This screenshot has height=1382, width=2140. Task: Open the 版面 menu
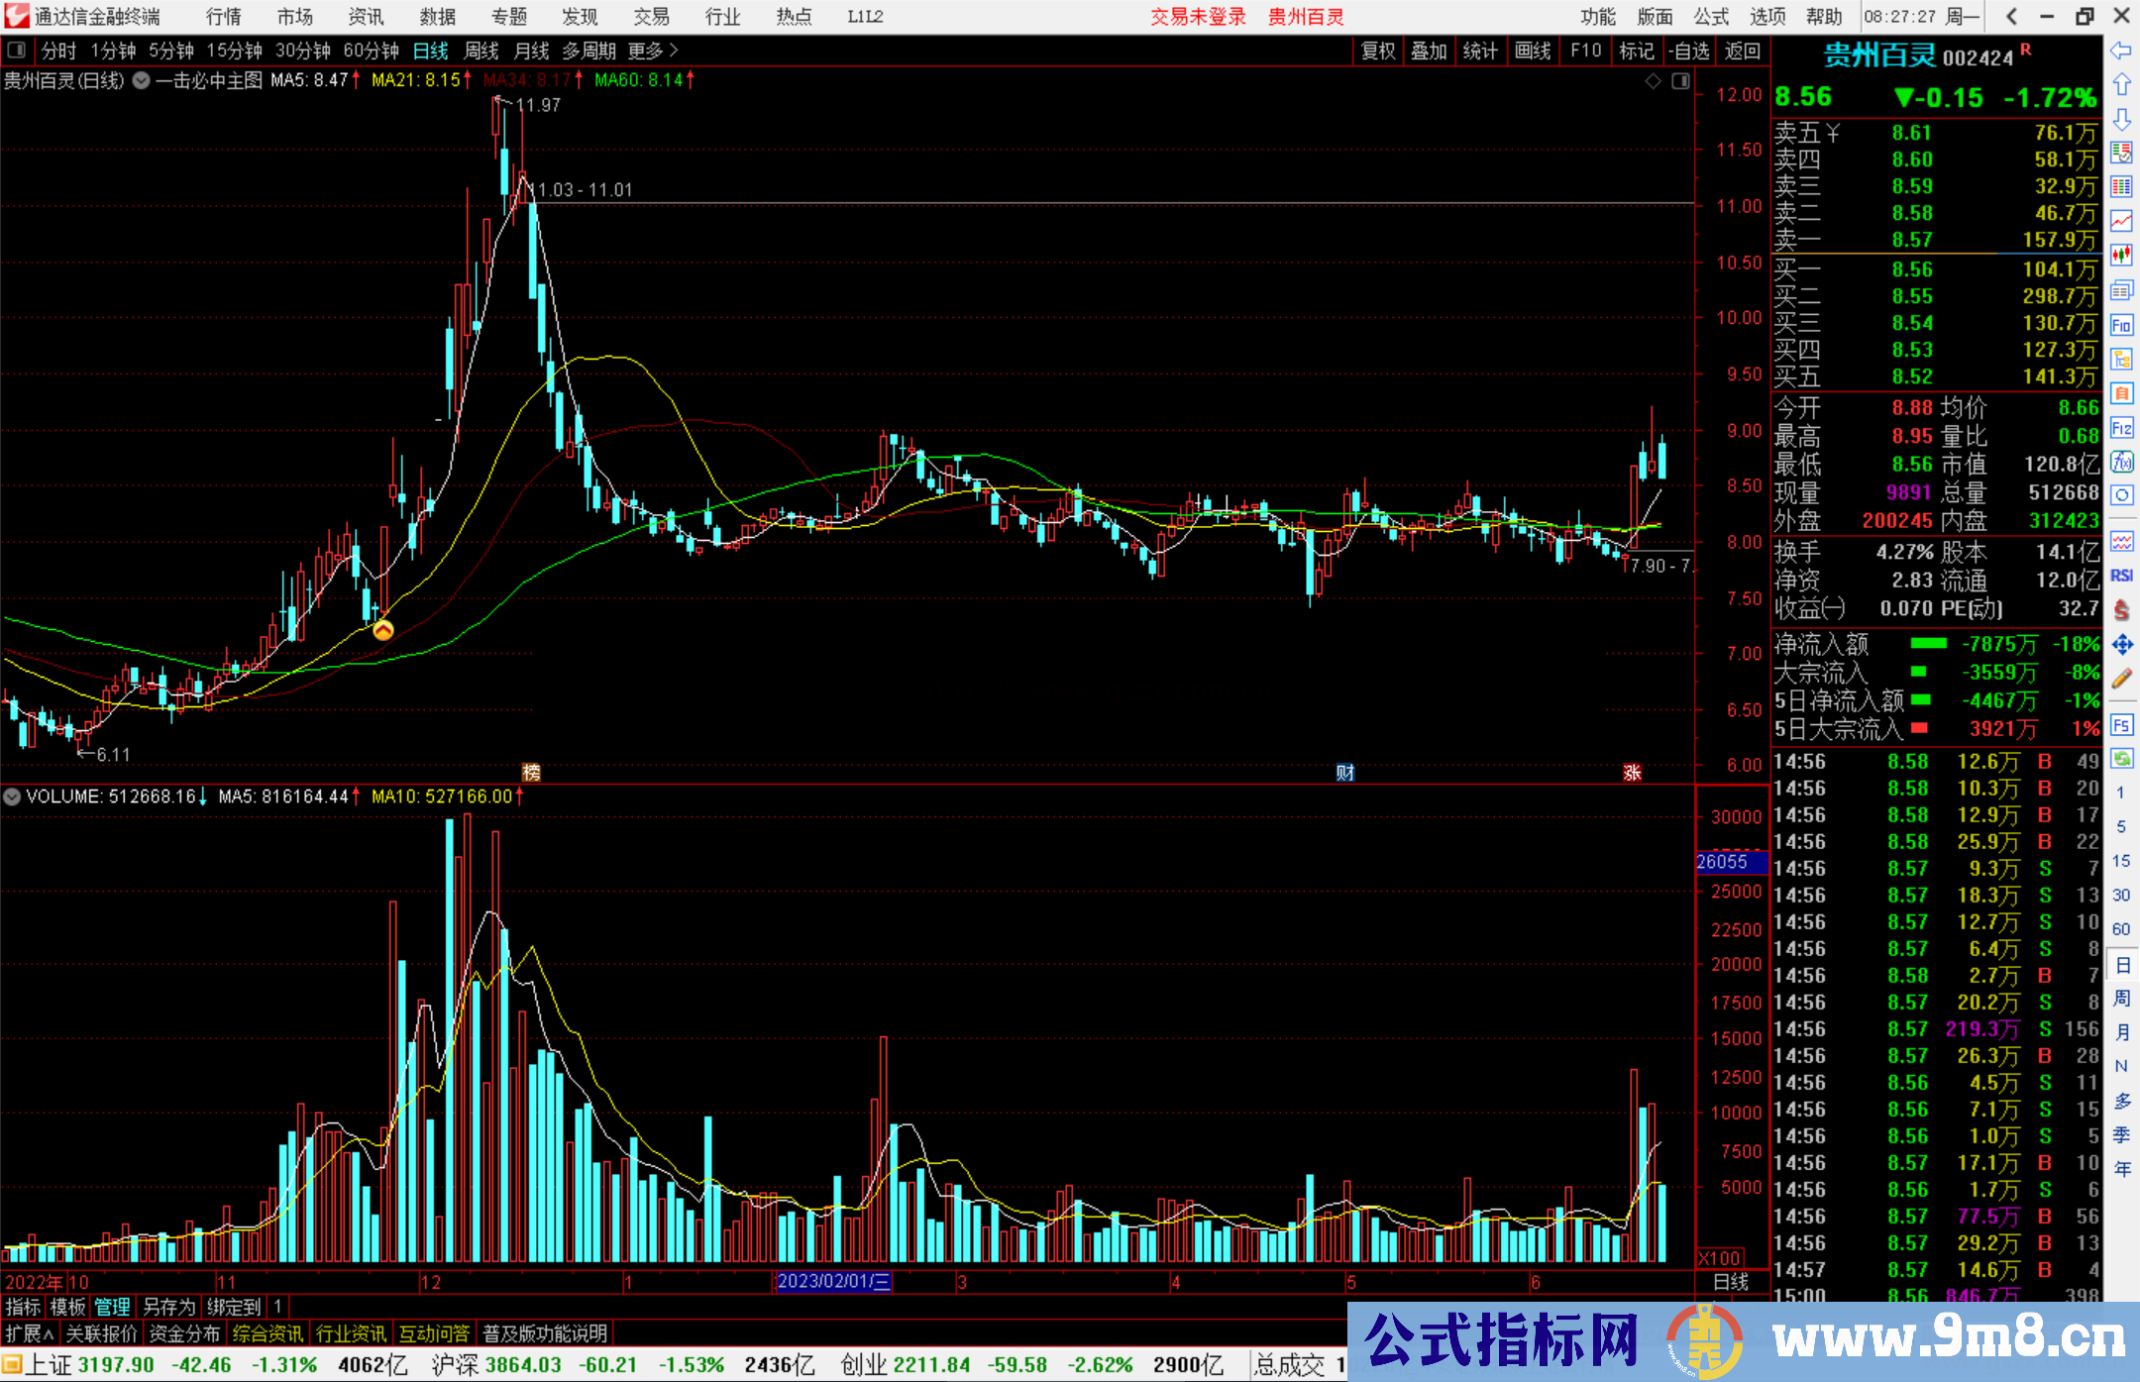click(1655, 17)
